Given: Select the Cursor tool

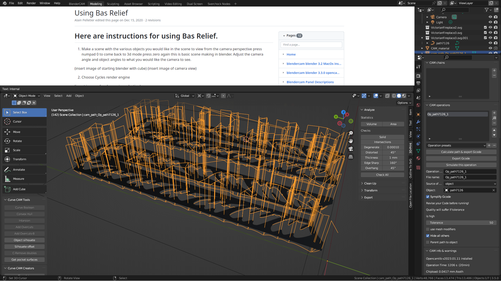Looking at the screenshot, I should click(25, 122).
